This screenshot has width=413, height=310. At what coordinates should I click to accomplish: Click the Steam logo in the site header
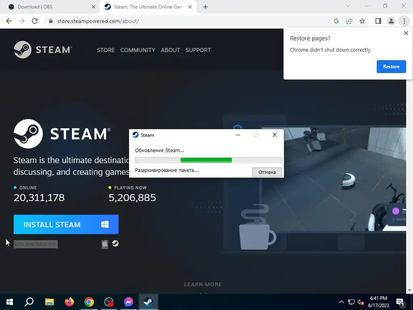43,50
